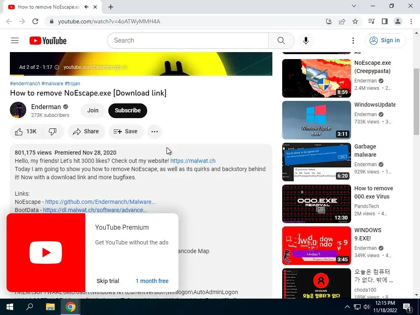Click Skip trial in Premium popup
Screen dimensions: 420x315
pyautogui.click(x=108, y=281)
